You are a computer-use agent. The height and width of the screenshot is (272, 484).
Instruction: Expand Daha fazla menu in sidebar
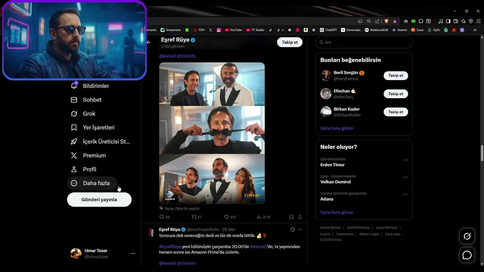tap(92, 183)
